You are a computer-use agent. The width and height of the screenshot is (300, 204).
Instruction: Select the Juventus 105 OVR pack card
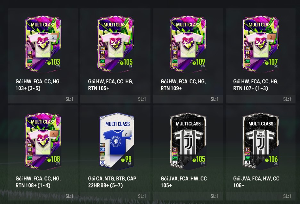point(188,141)
